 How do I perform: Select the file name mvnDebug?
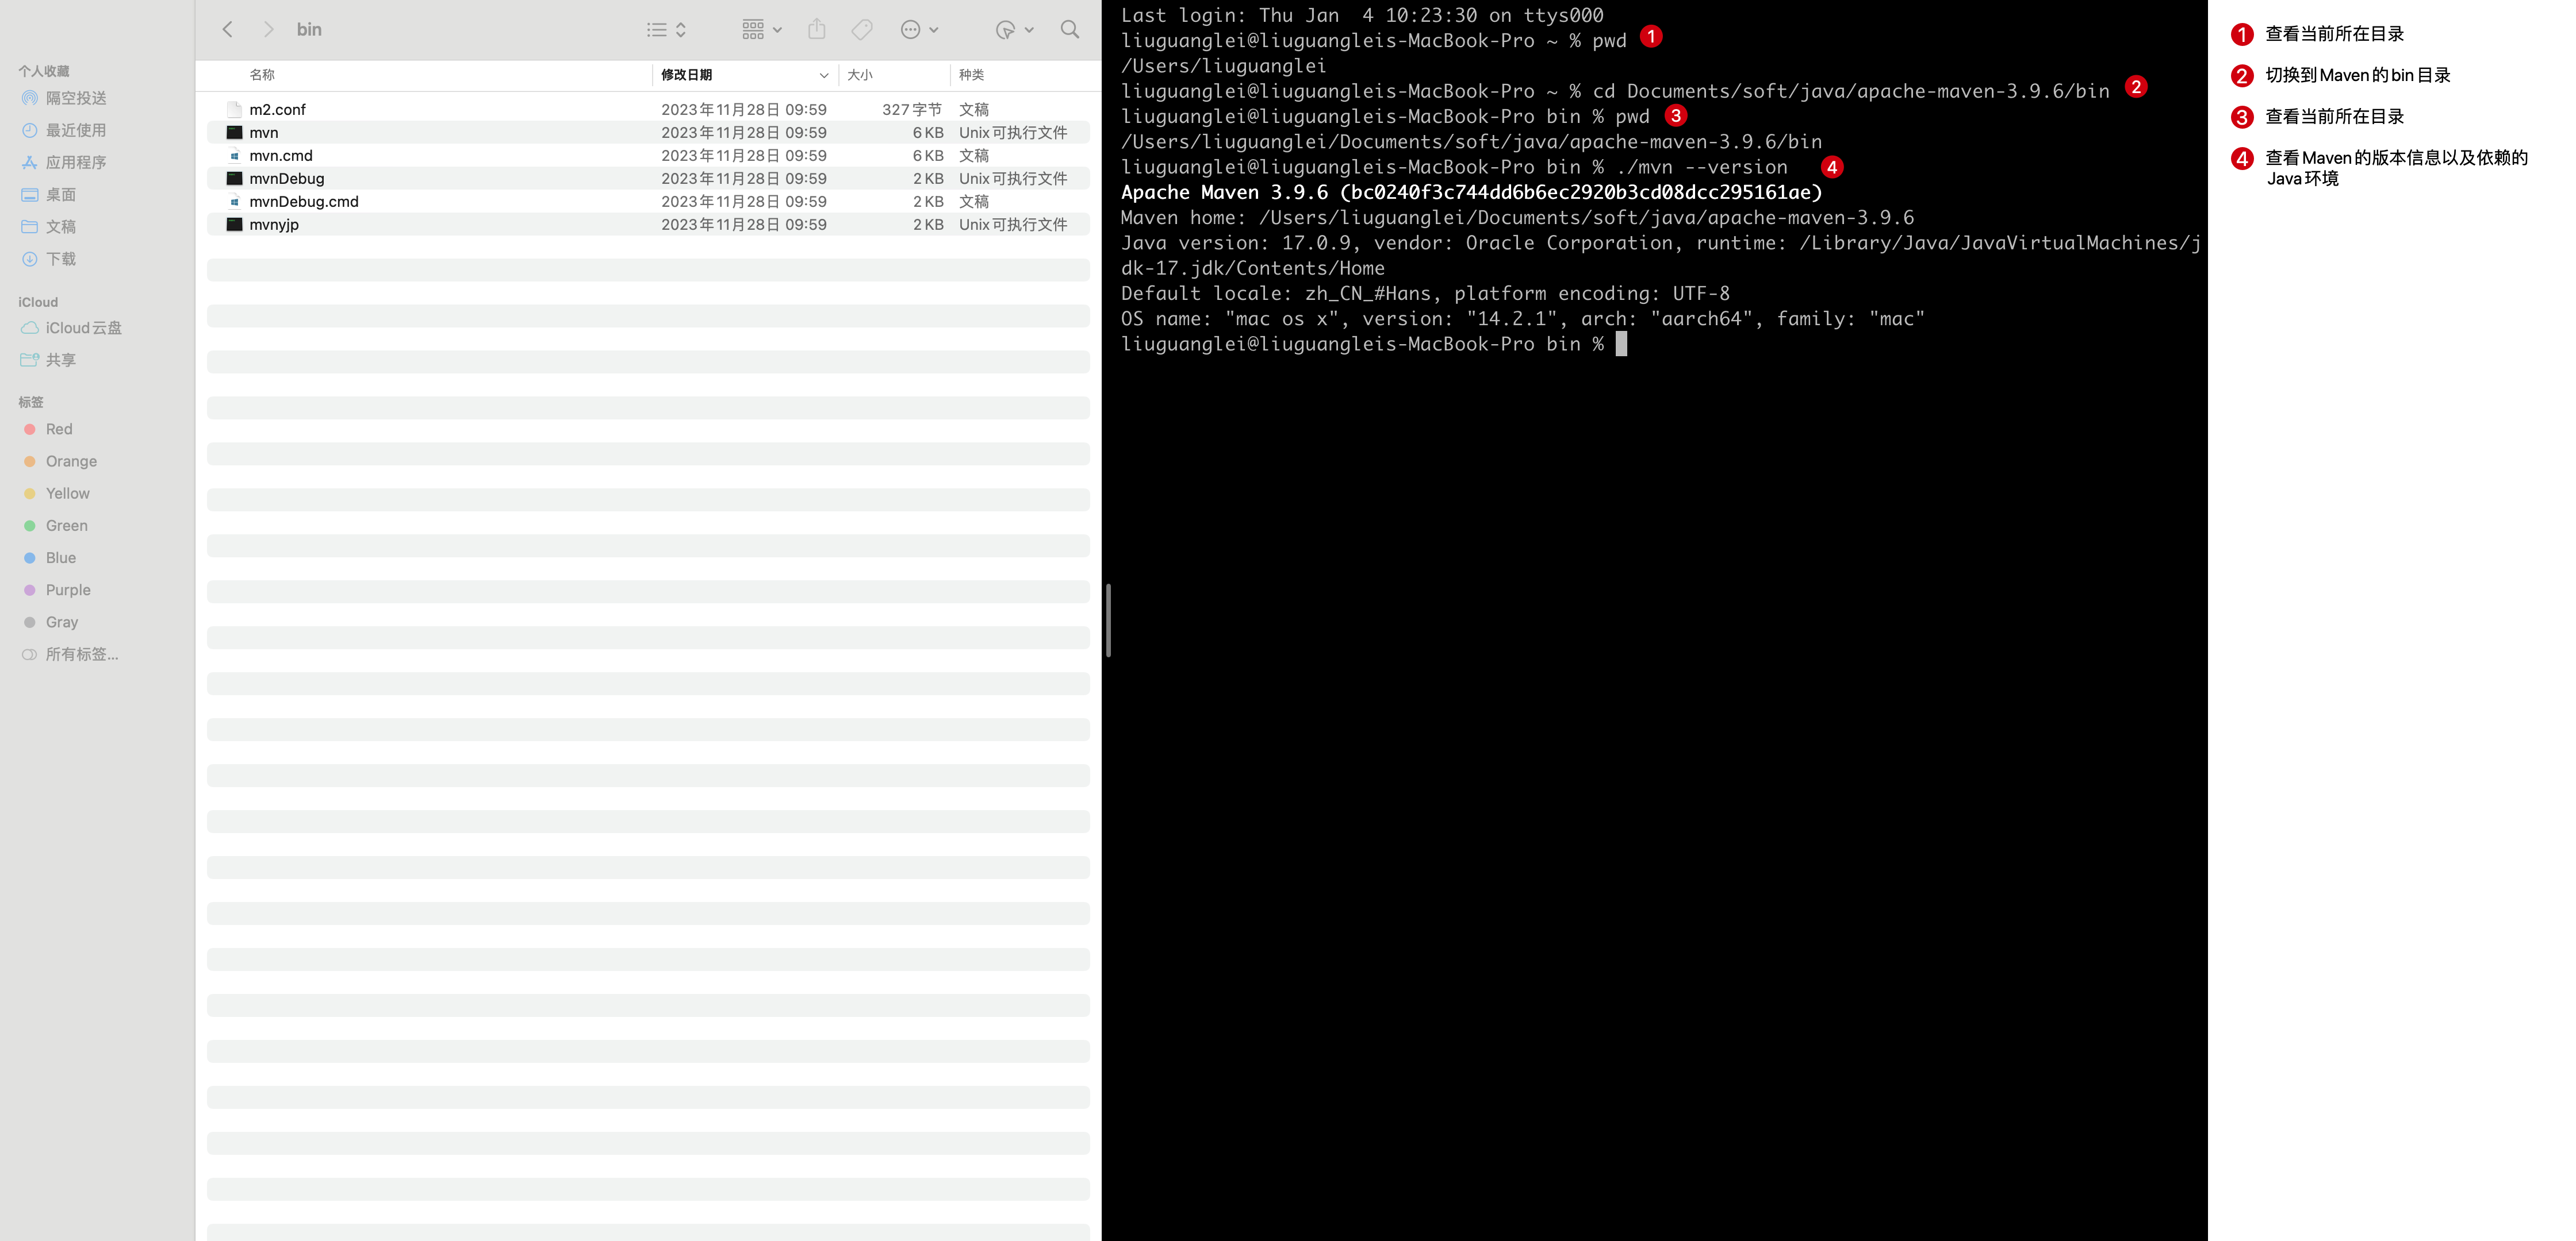pyautogui.click(x=287, y=179)
